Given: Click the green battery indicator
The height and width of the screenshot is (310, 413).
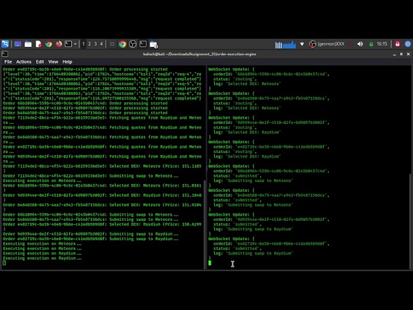Looking at the screenshot, I should tap(371, 45).
